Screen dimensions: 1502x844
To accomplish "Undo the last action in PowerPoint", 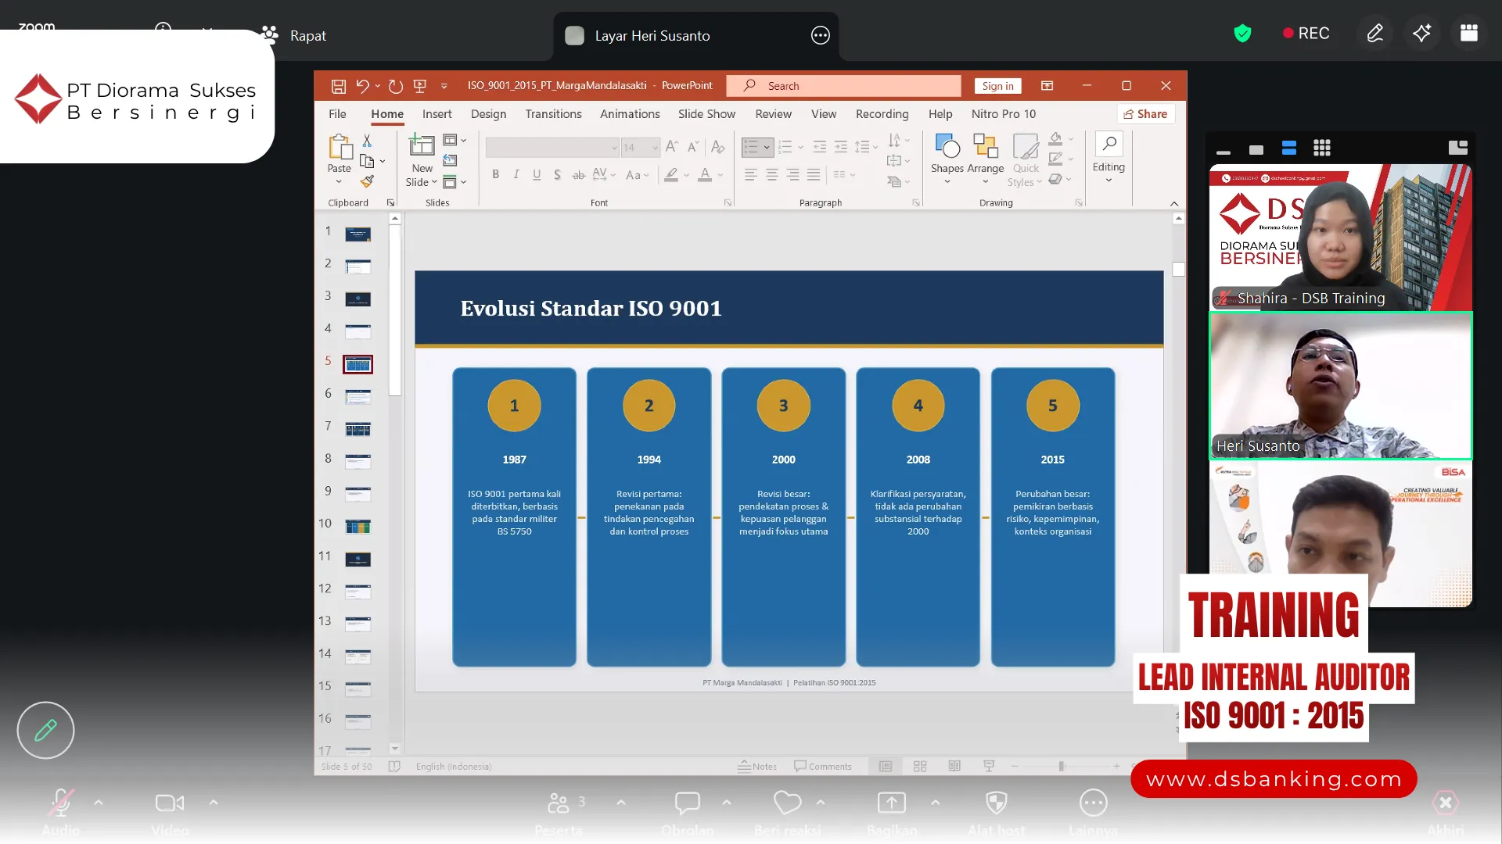I will point(362,86).
